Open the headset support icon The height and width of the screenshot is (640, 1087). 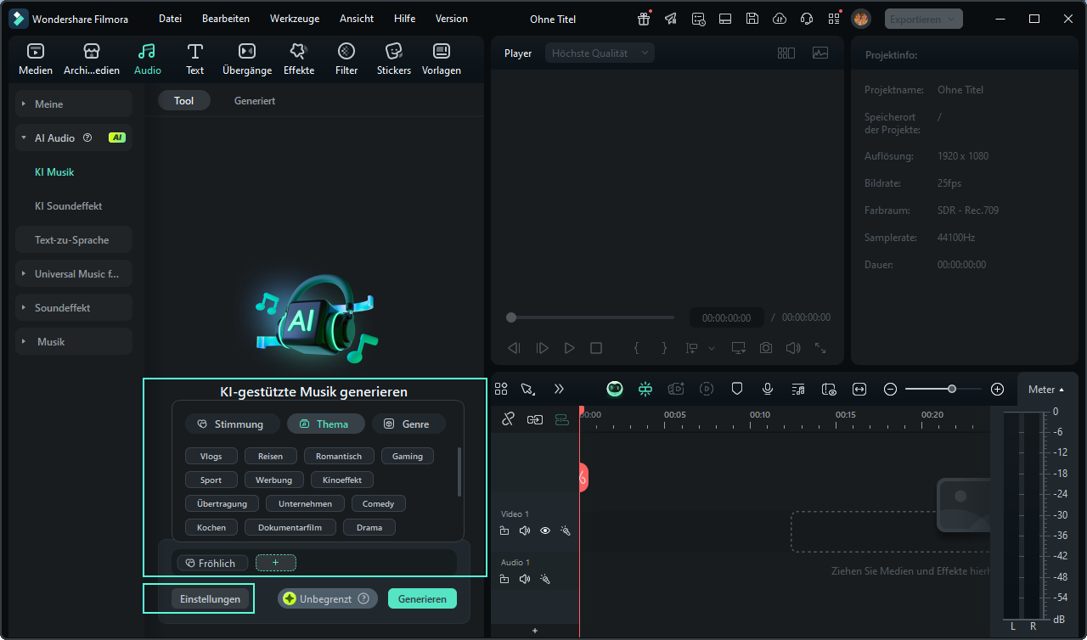click(807, 19)
